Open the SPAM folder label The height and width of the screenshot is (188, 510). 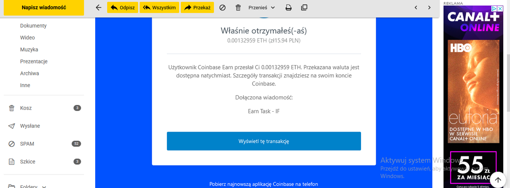pos(27,144)
